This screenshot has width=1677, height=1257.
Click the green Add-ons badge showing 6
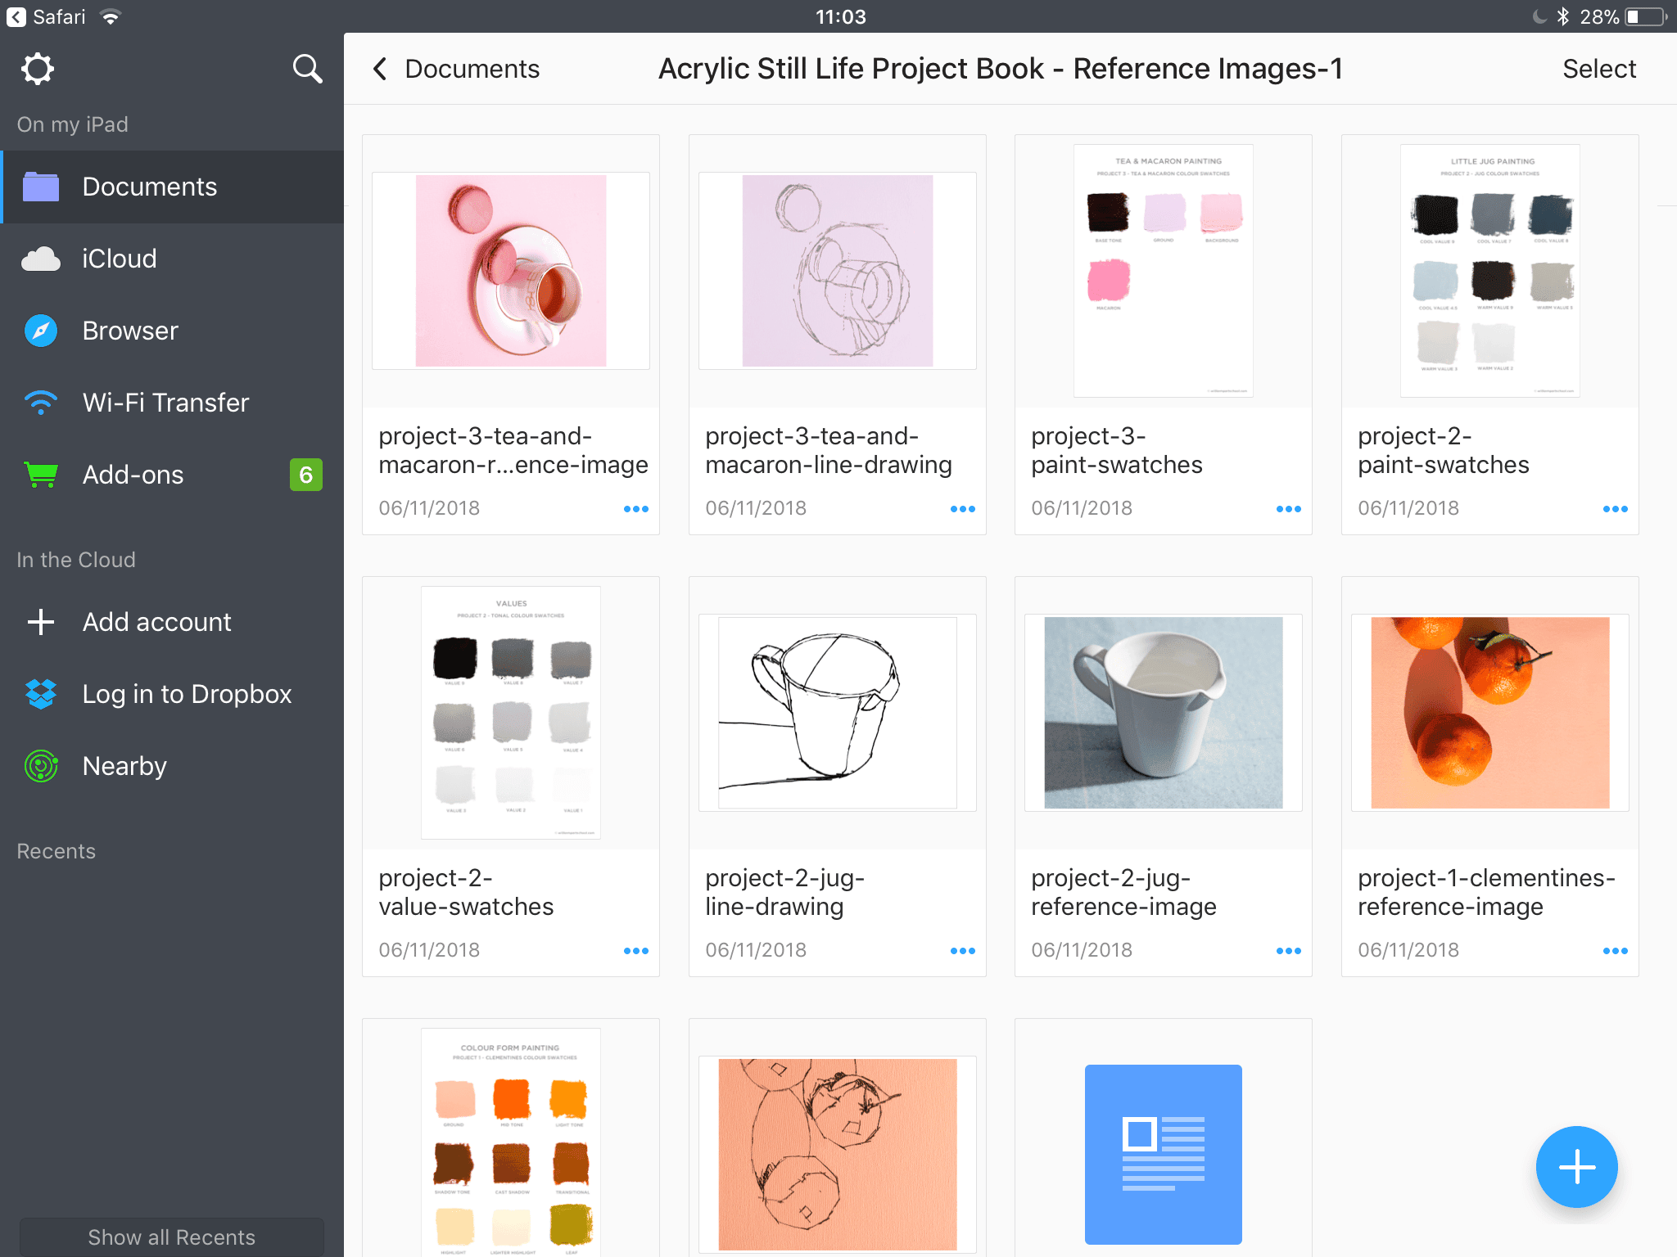[306, 475]
